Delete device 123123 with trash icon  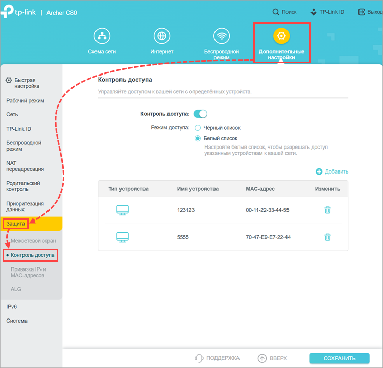(x=328, y=210)
